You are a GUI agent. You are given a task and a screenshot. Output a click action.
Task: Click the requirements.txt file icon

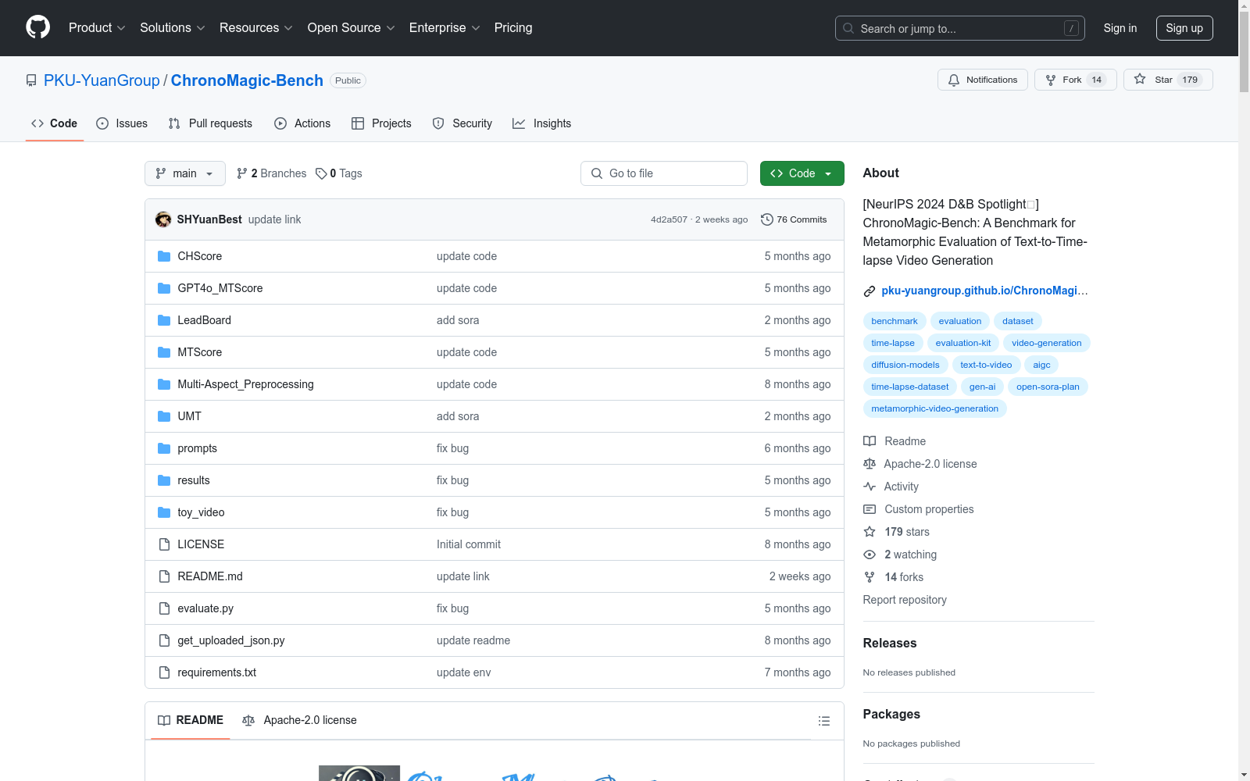(164, 672)
